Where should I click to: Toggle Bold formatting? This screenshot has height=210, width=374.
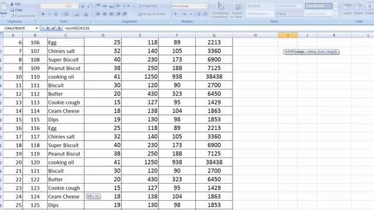point(43,14)
